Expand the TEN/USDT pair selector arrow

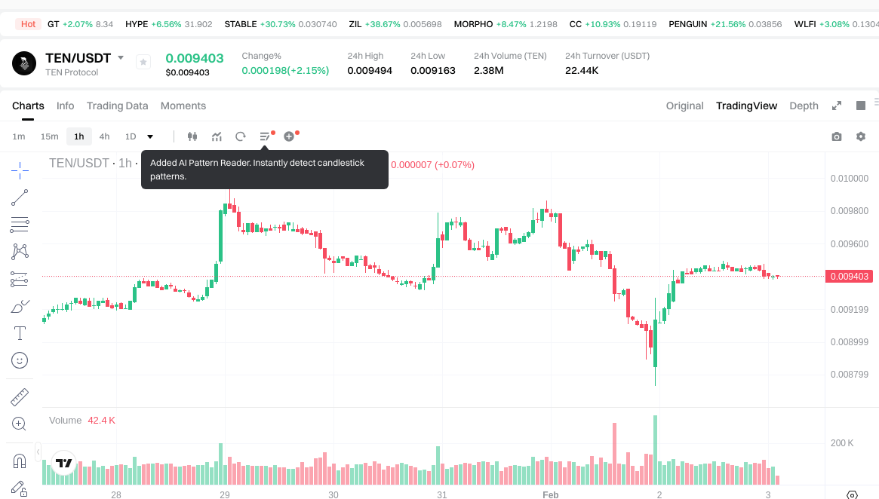tap(121, 58)
